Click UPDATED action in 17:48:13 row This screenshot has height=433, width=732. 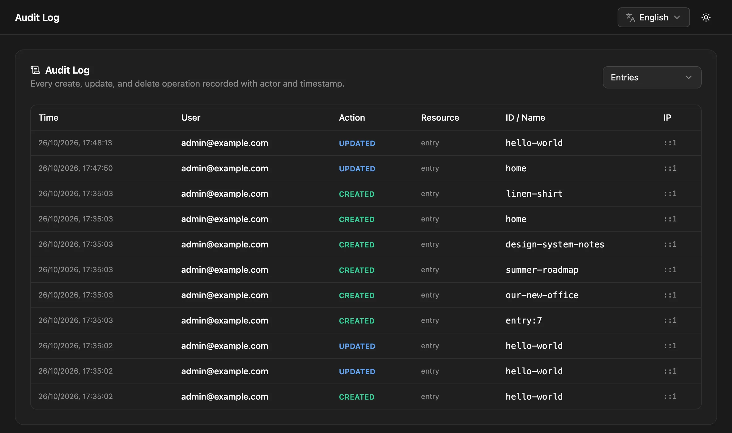357,143
